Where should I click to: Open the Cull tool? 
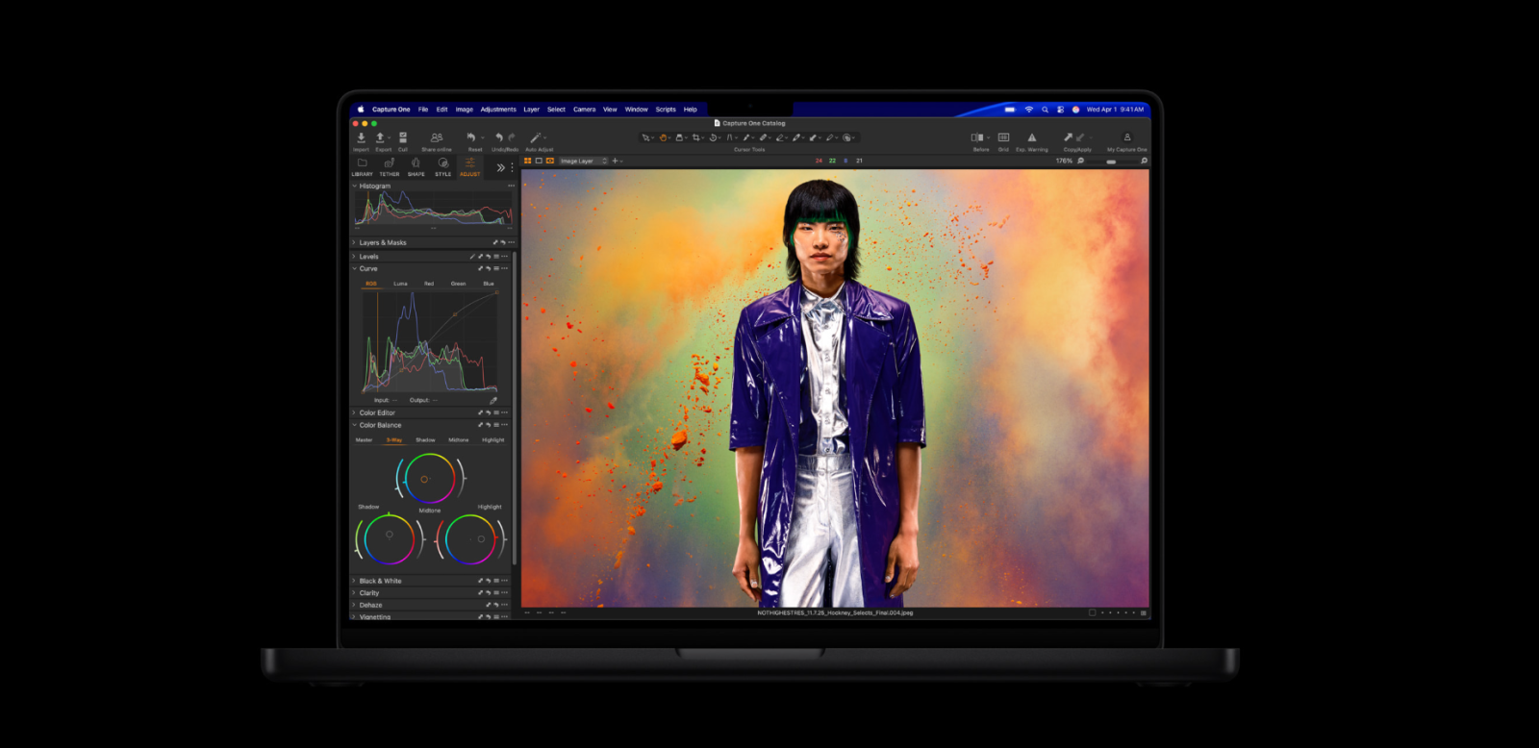click(403, 138)
